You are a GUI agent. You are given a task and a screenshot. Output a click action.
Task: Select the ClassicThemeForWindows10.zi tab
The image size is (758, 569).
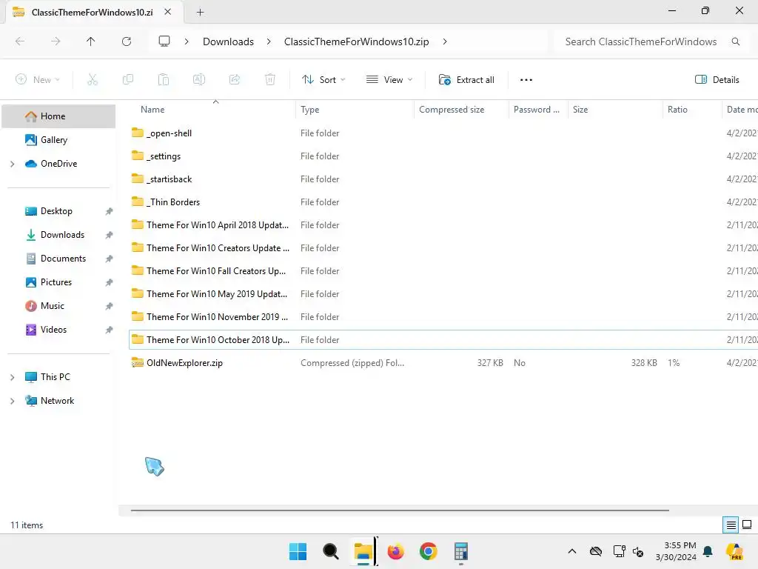[x=92, y=12]
